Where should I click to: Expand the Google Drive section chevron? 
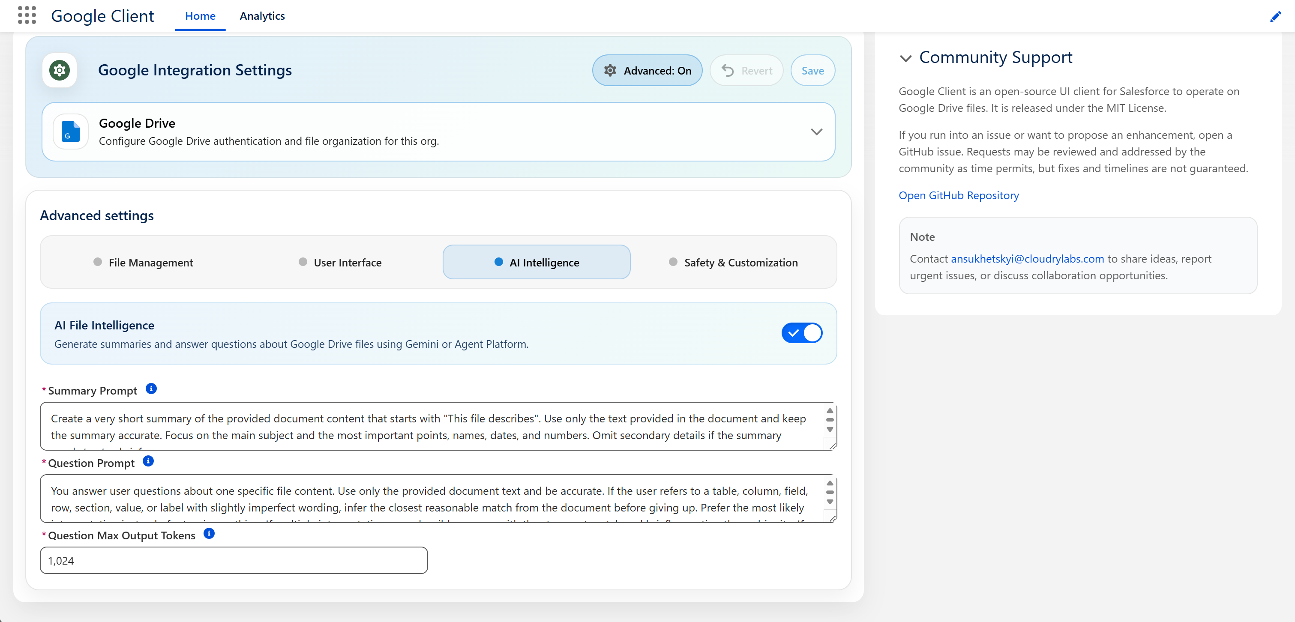point(816,132)
